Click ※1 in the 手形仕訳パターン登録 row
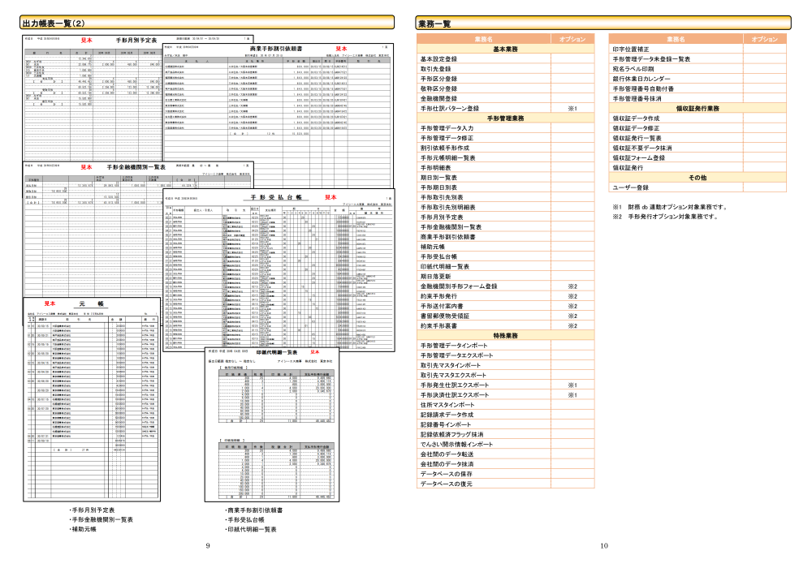 pyautogui.click(x=572, y=109)
